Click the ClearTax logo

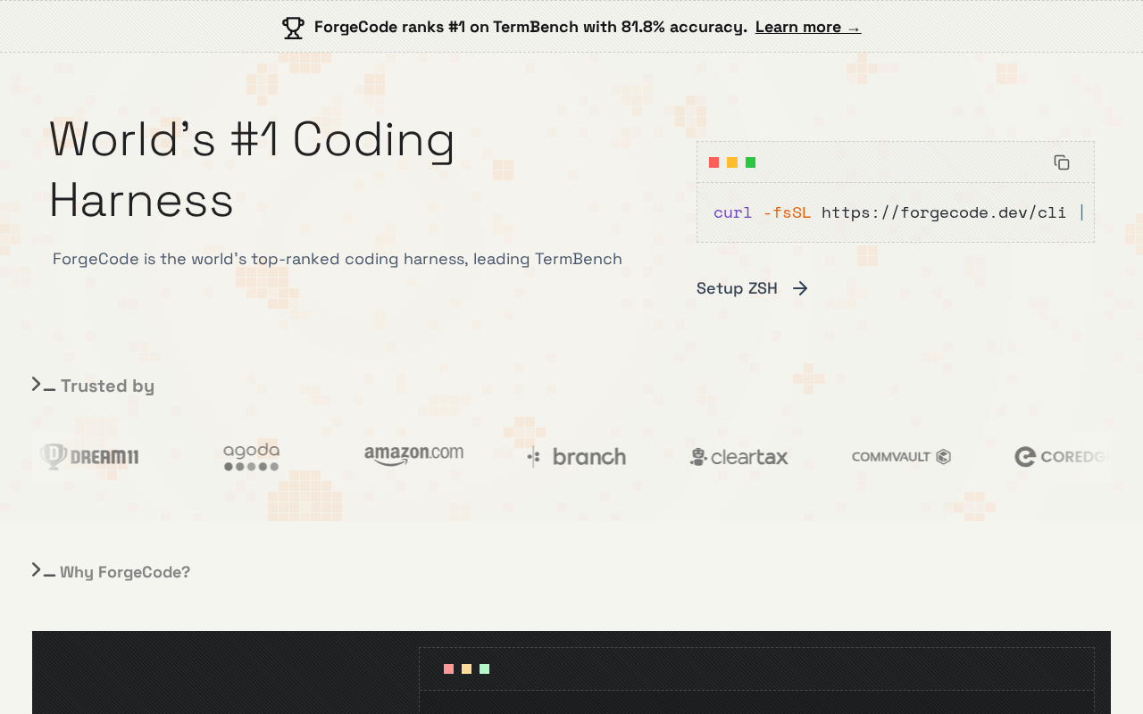(739, 457)
